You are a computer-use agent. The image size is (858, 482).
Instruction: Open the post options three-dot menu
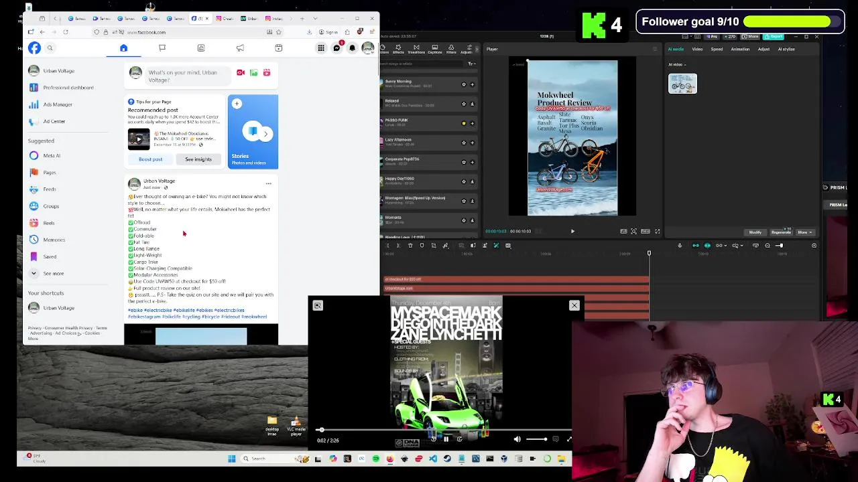(268, 183)
